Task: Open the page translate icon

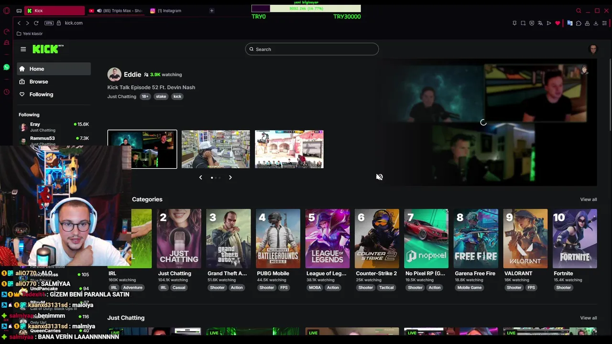Action: tap(540, 23)
